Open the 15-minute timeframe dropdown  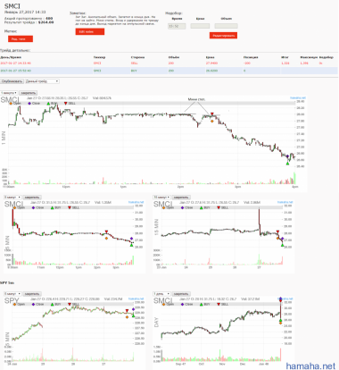(161, 198)
